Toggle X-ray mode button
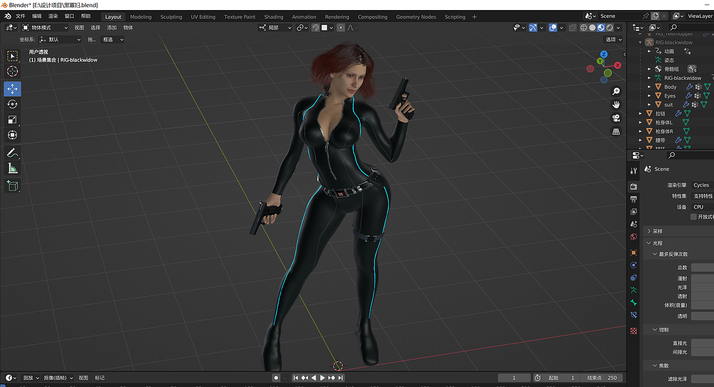 tap(572, 27)
